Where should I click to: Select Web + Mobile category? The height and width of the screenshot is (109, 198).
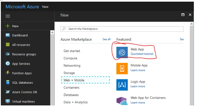85,80
